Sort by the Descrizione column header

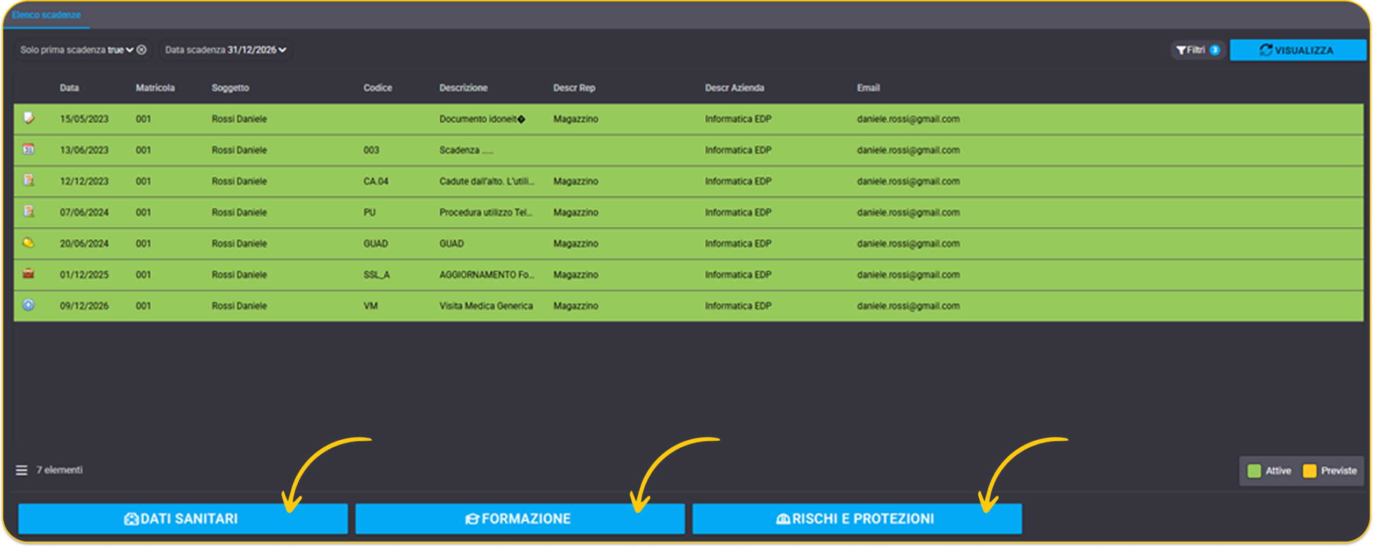463,88
